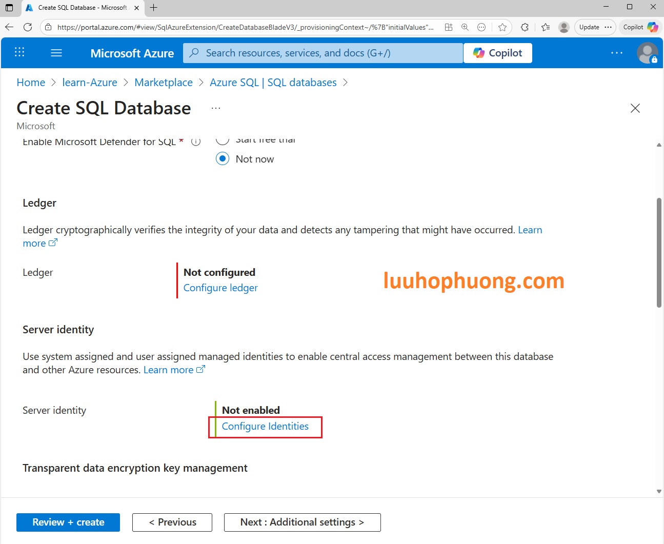Click browser zoom magnifier icon

pos(465,27)
